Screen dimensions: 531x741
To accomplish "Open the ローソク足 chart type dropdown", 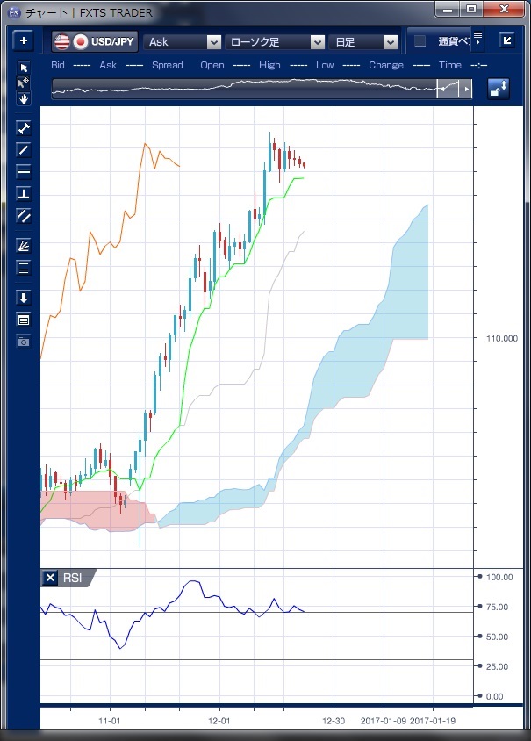I will click(x=317, y=41).
